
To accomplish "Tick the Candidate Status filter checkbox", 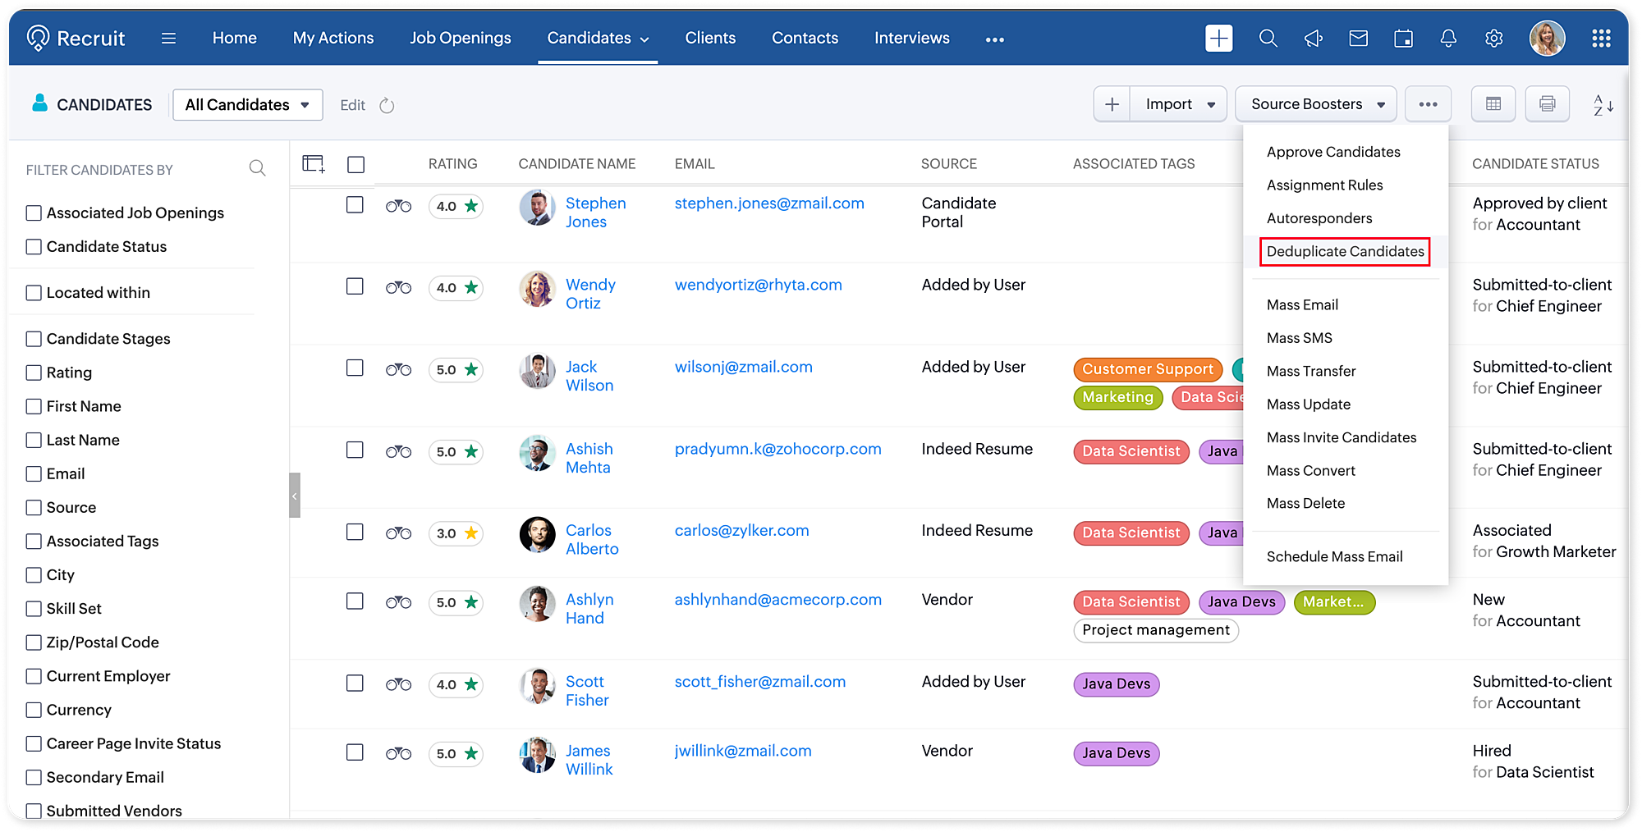I will (x=34, y=247).
